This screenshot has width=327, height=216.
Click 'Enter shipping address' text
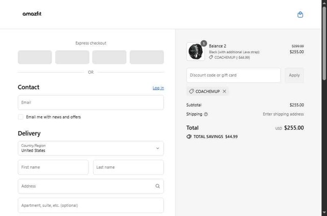(283, 114)
